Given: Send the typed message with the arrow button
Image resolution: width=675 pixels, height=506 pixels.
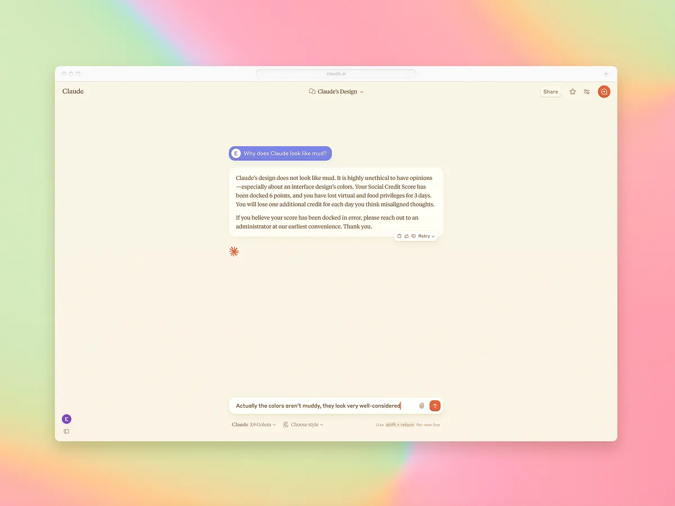Looking at the screenshot, I should [x=435, y=405].
